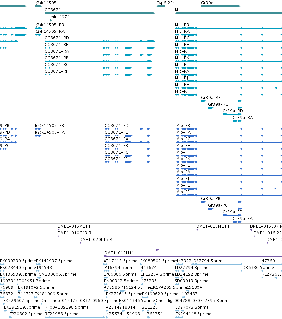Pick the Mio-RF transcript
The image size is (282, 319).
tap(228, 95)
